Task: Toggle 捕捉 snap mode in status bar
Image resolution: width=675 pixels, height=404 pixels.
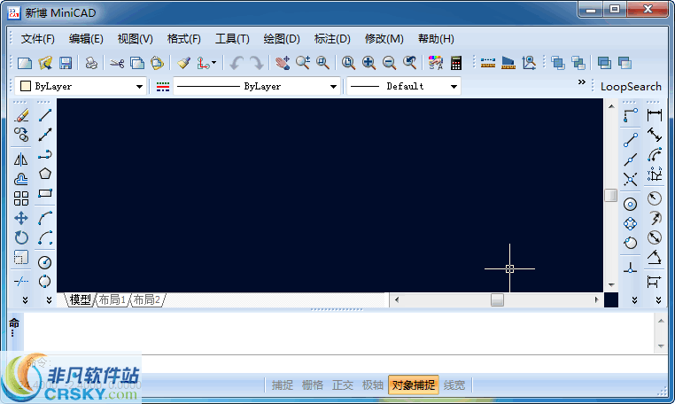Action: [x=283, y=385]
